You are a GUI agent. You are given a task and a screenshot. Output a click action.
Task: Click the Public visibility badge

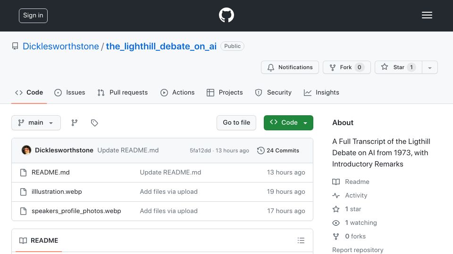(x=232, y=46)
